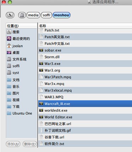Open 文档 documents folder
This screenshot has width=132, height=152.
tap(21, 80)
